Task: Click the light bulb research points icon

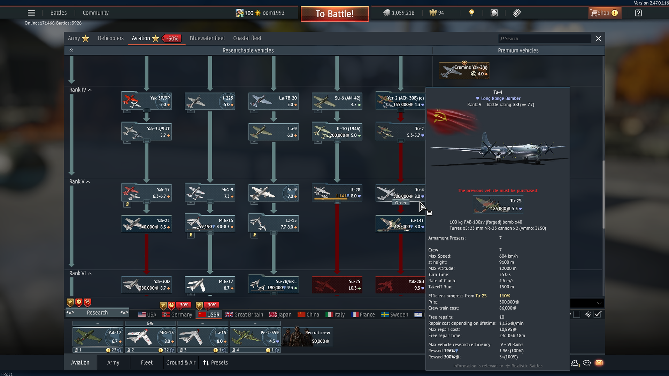Action: [x=472, y=13]
